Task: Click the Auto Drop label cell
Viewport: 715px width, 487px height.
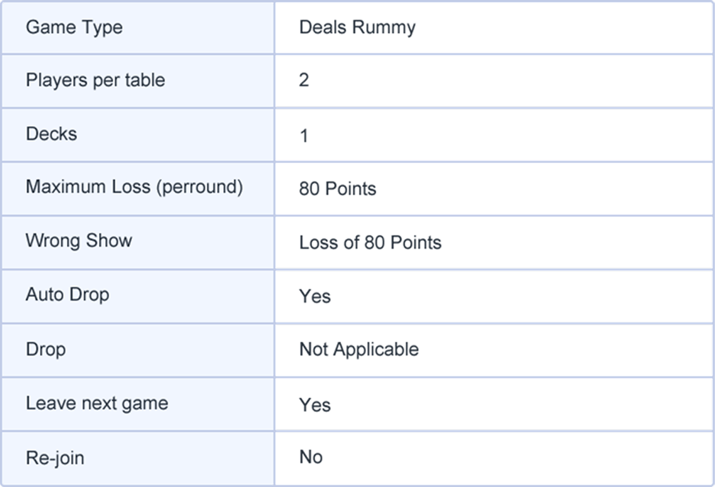Action: click(67, 294)
